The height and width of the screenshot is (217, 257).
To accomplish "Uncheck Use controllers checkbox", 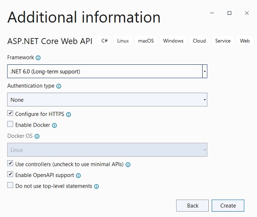I will point(10,164).
